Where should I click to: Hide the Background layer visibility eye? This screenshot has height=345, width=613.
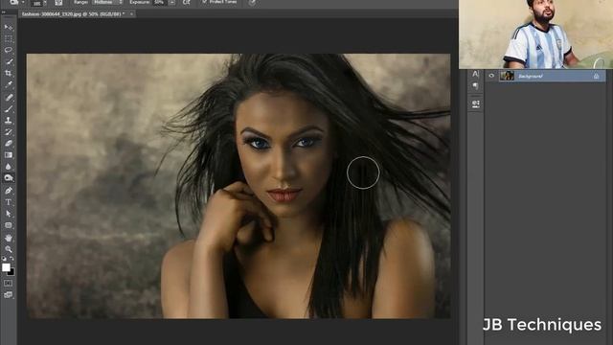[x=491, y=76]
